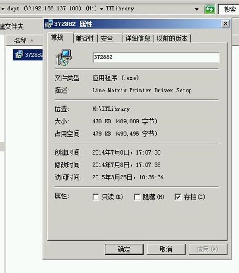Click the 访问时间 value 2015年3月25日, 10:36:34
The width and height of the screenshot is (239, 273).
pos(128,177)
